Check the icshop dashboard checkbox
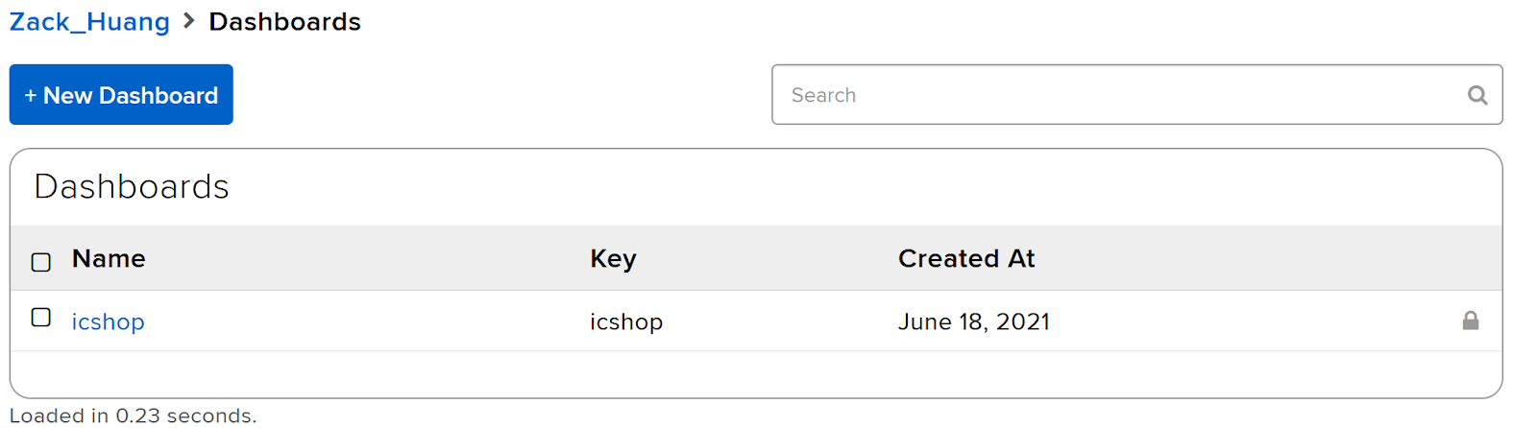 pos(41,318)
